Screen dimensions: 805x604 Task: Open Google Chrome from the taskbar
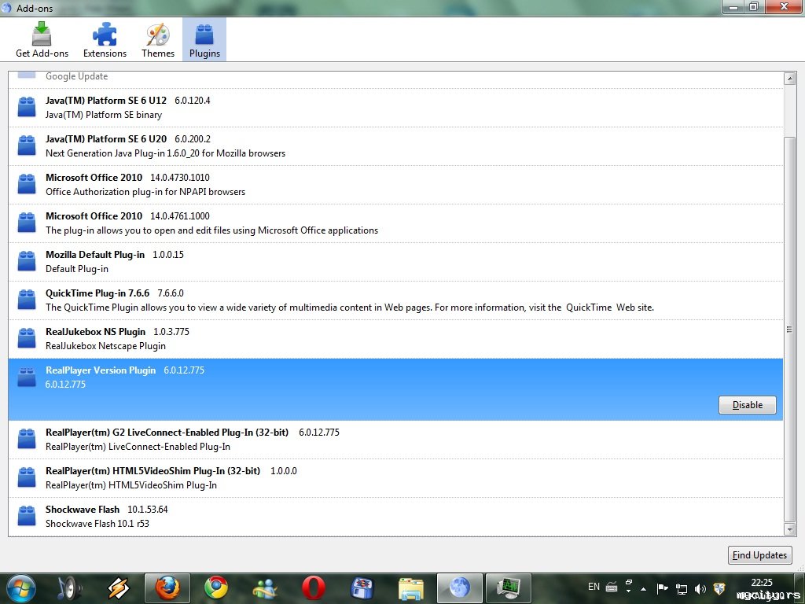tap(216, 588)
